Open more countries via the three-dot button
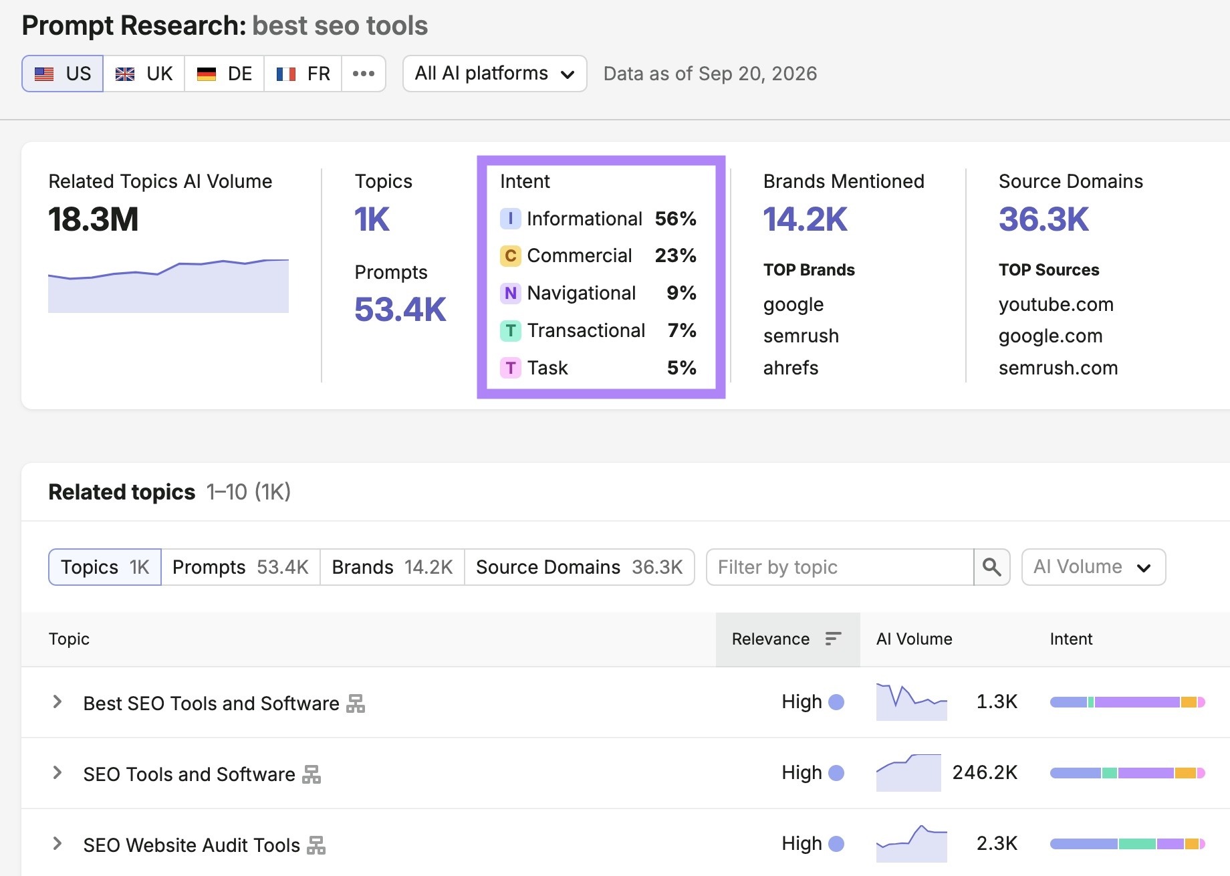Viewport: 1230px width, 876px height. [364, 74]
